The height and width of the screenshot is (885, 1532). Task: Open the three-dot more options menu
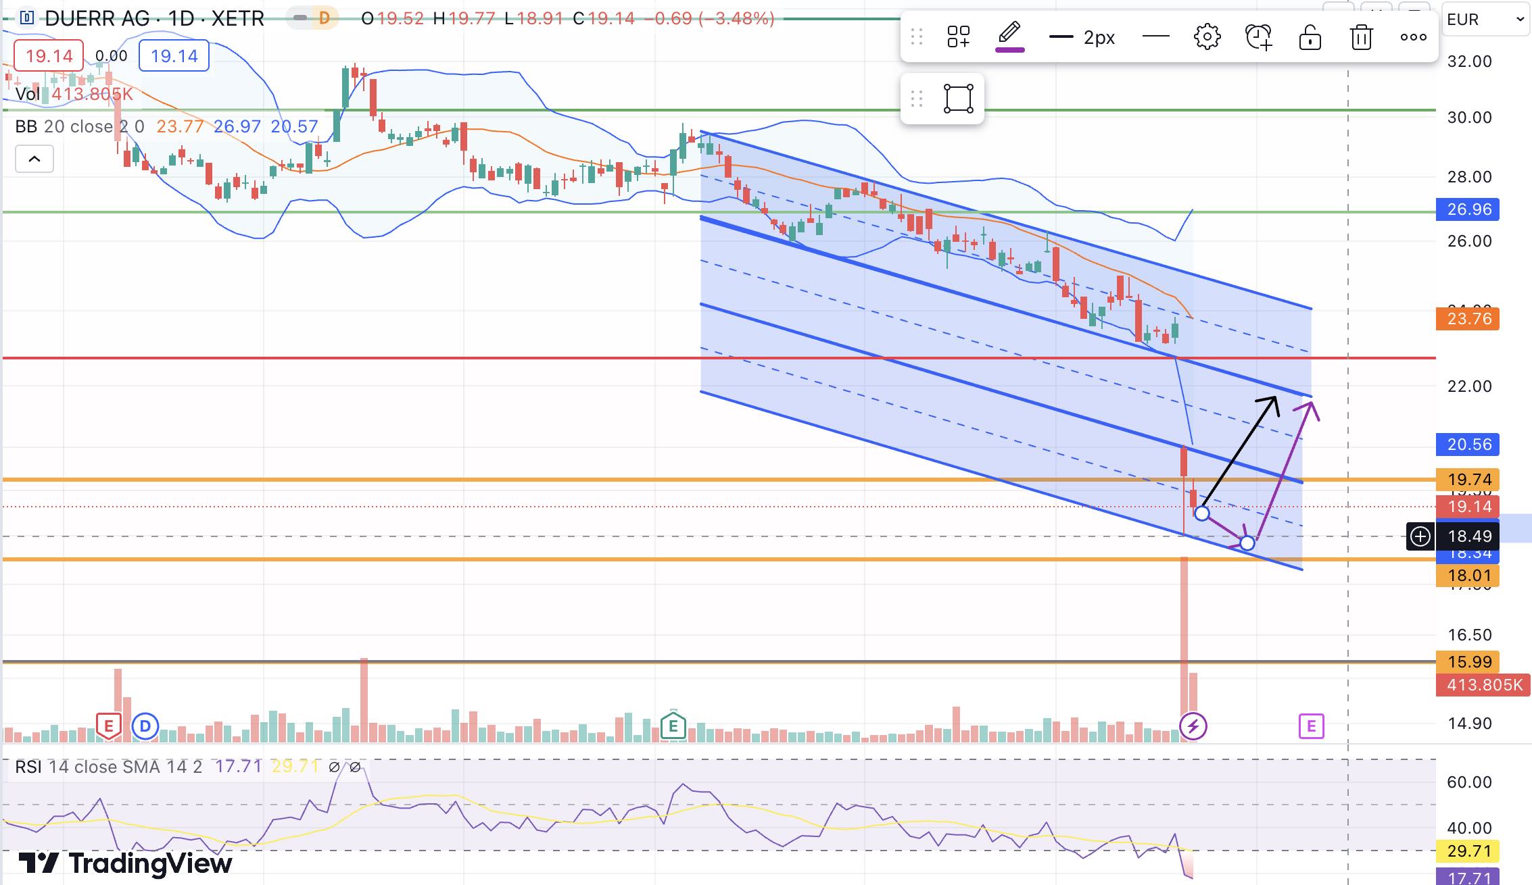1413,37
